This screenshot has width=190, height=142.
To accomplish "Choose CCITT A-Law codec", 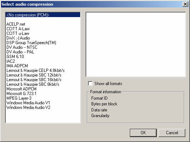I will pos(43,29).
